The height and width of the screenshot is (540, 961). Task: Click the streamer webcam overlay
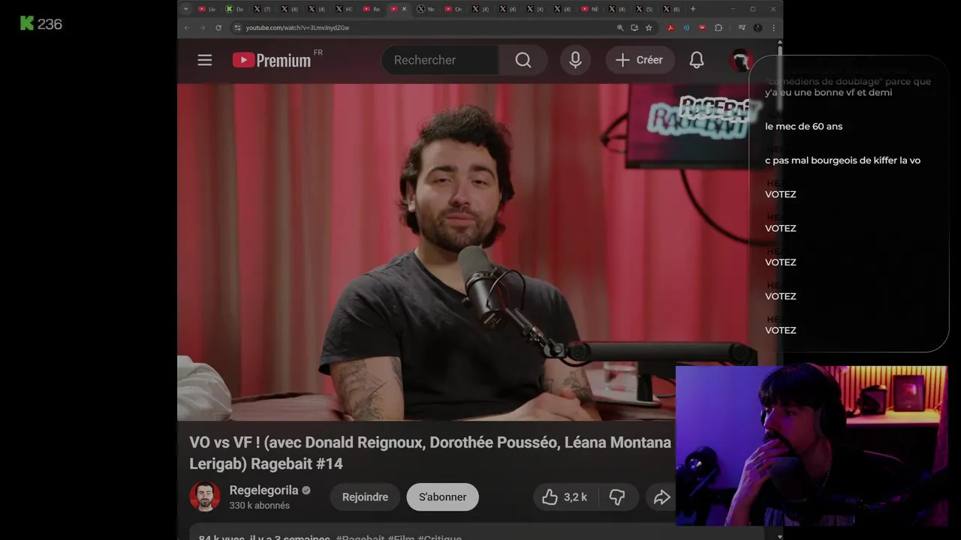click(812, 446)
